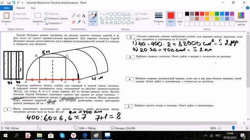The width and height of the screenshot is (250, 140).
Task: Collapse the ribbon with chevron
Action: (243, 8)
